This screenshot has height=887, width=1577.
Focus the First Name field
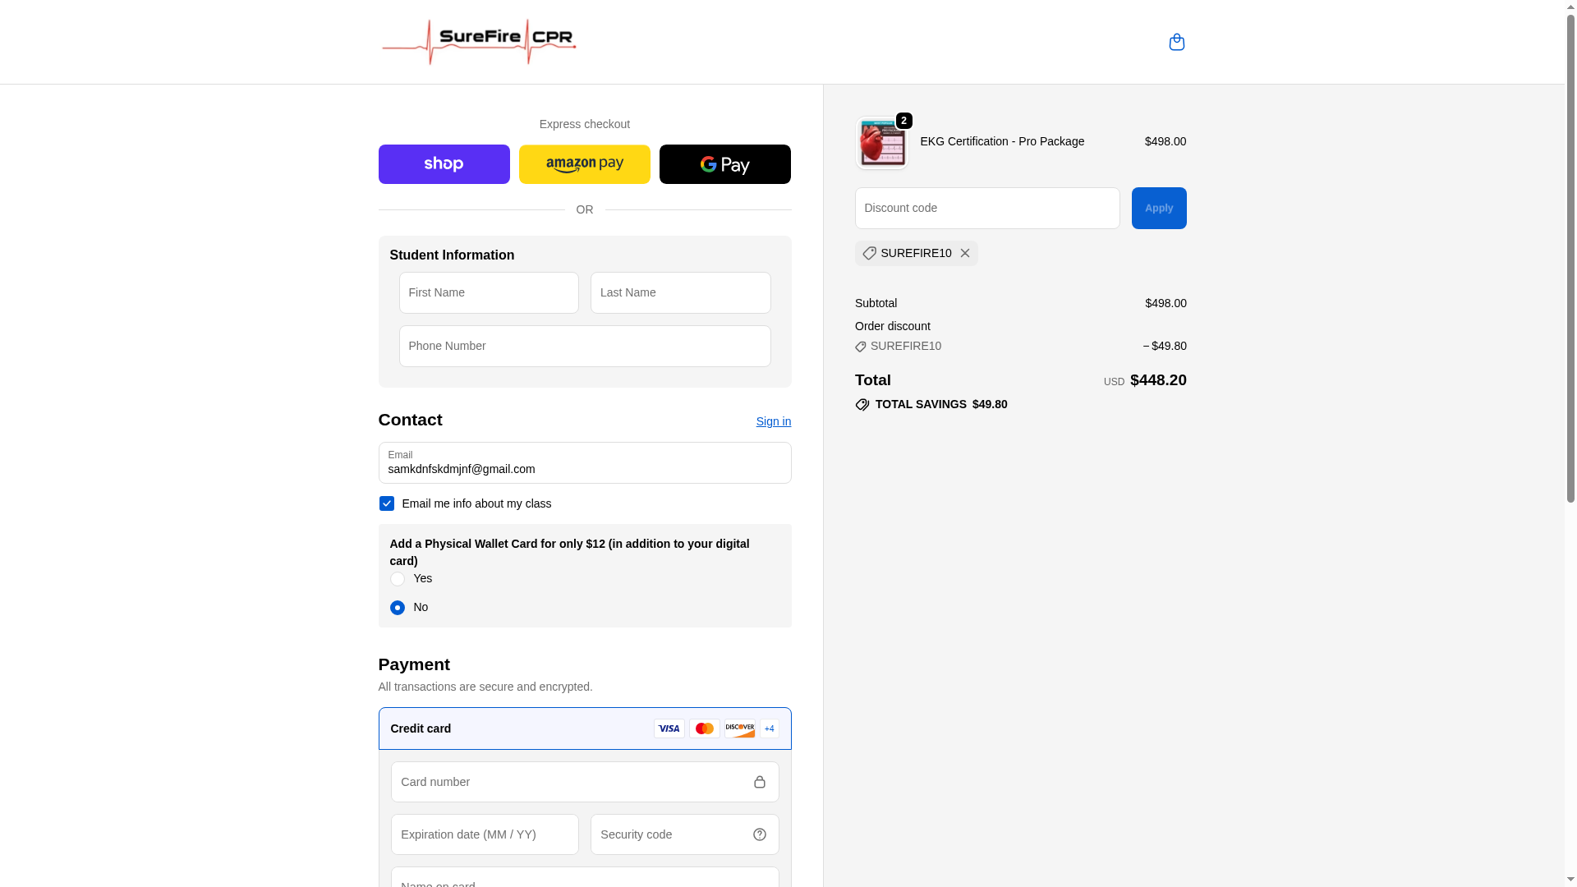tap(490, 292)
